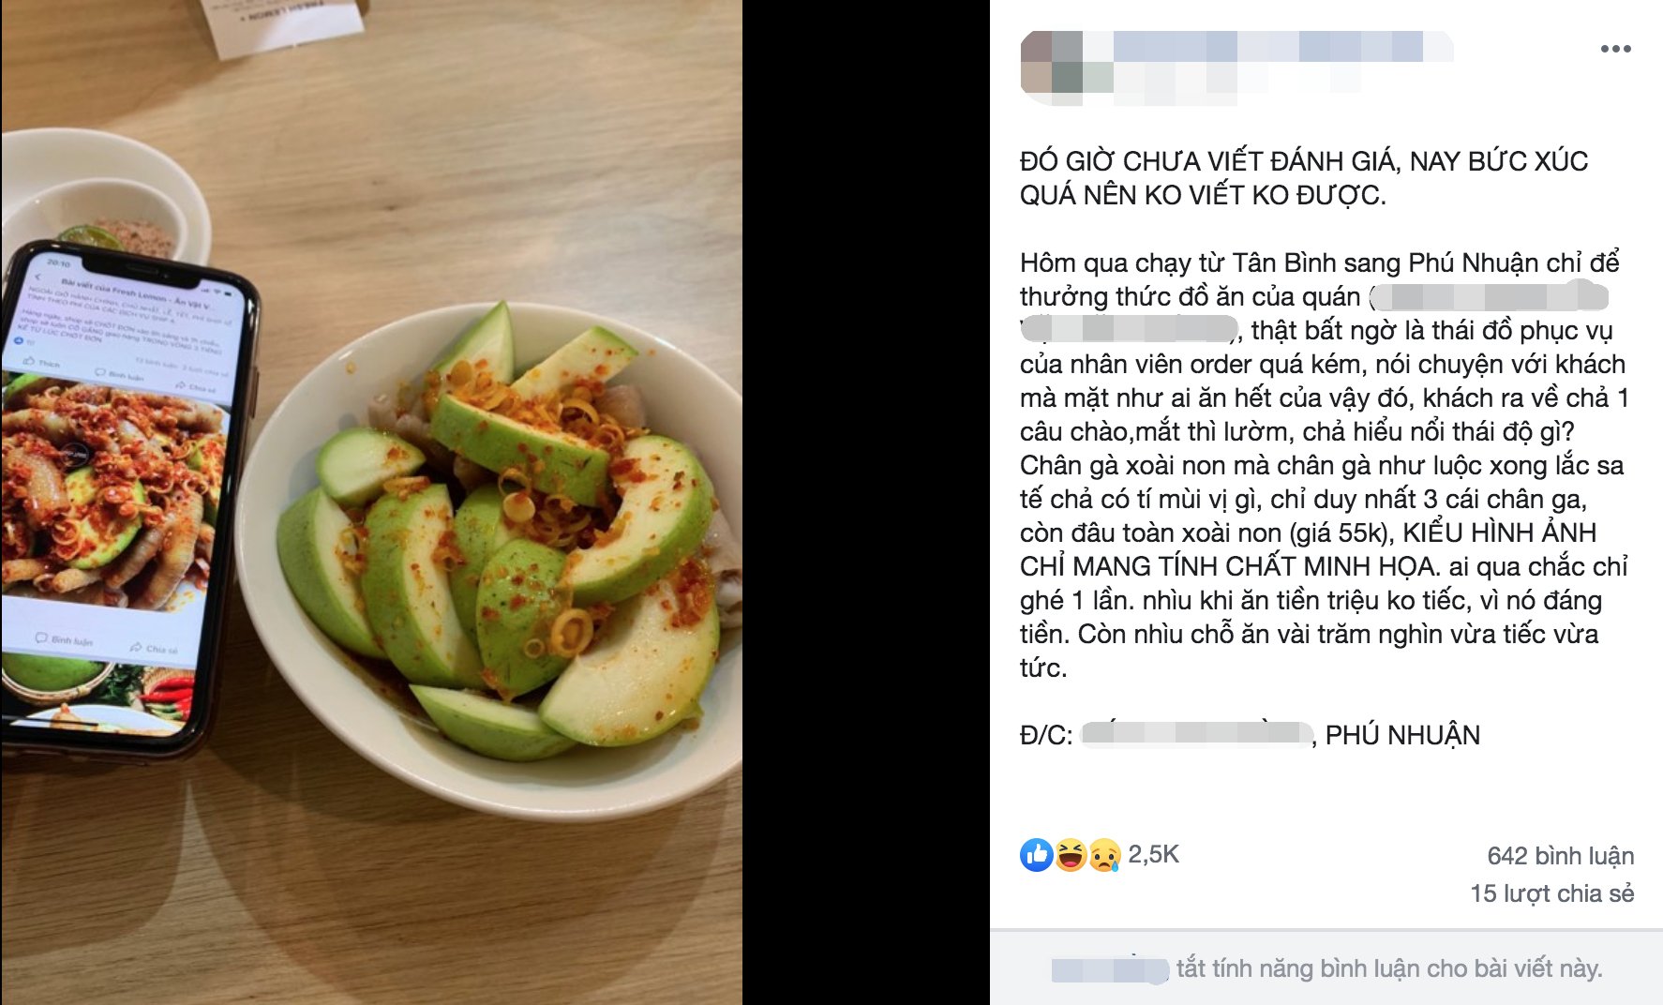Click the PHÚ NHUẬN address text
This screenshot has width=1663, height=1005.
tap(1402, 735)
